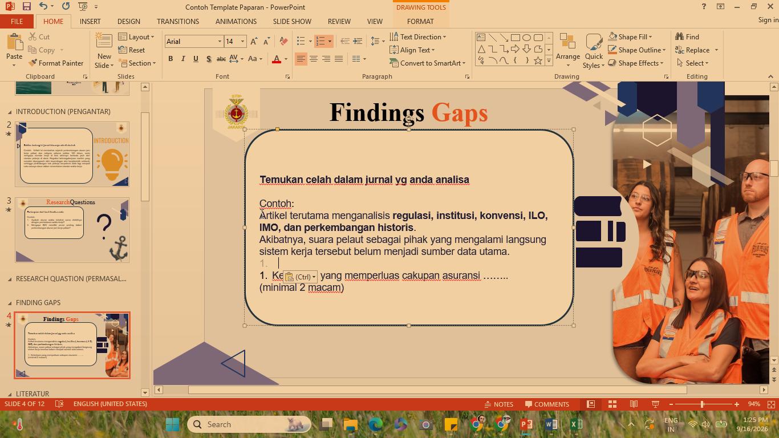Image resolution: width=779 pixels, height=438 pixels.
Task: Switch to the TRANSITIONS tab
Action: tap(178, 21)
